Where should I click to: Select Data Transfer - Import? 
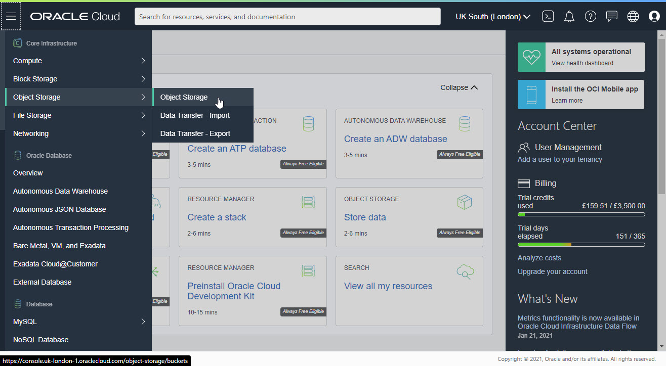click(x=203, y=115)
